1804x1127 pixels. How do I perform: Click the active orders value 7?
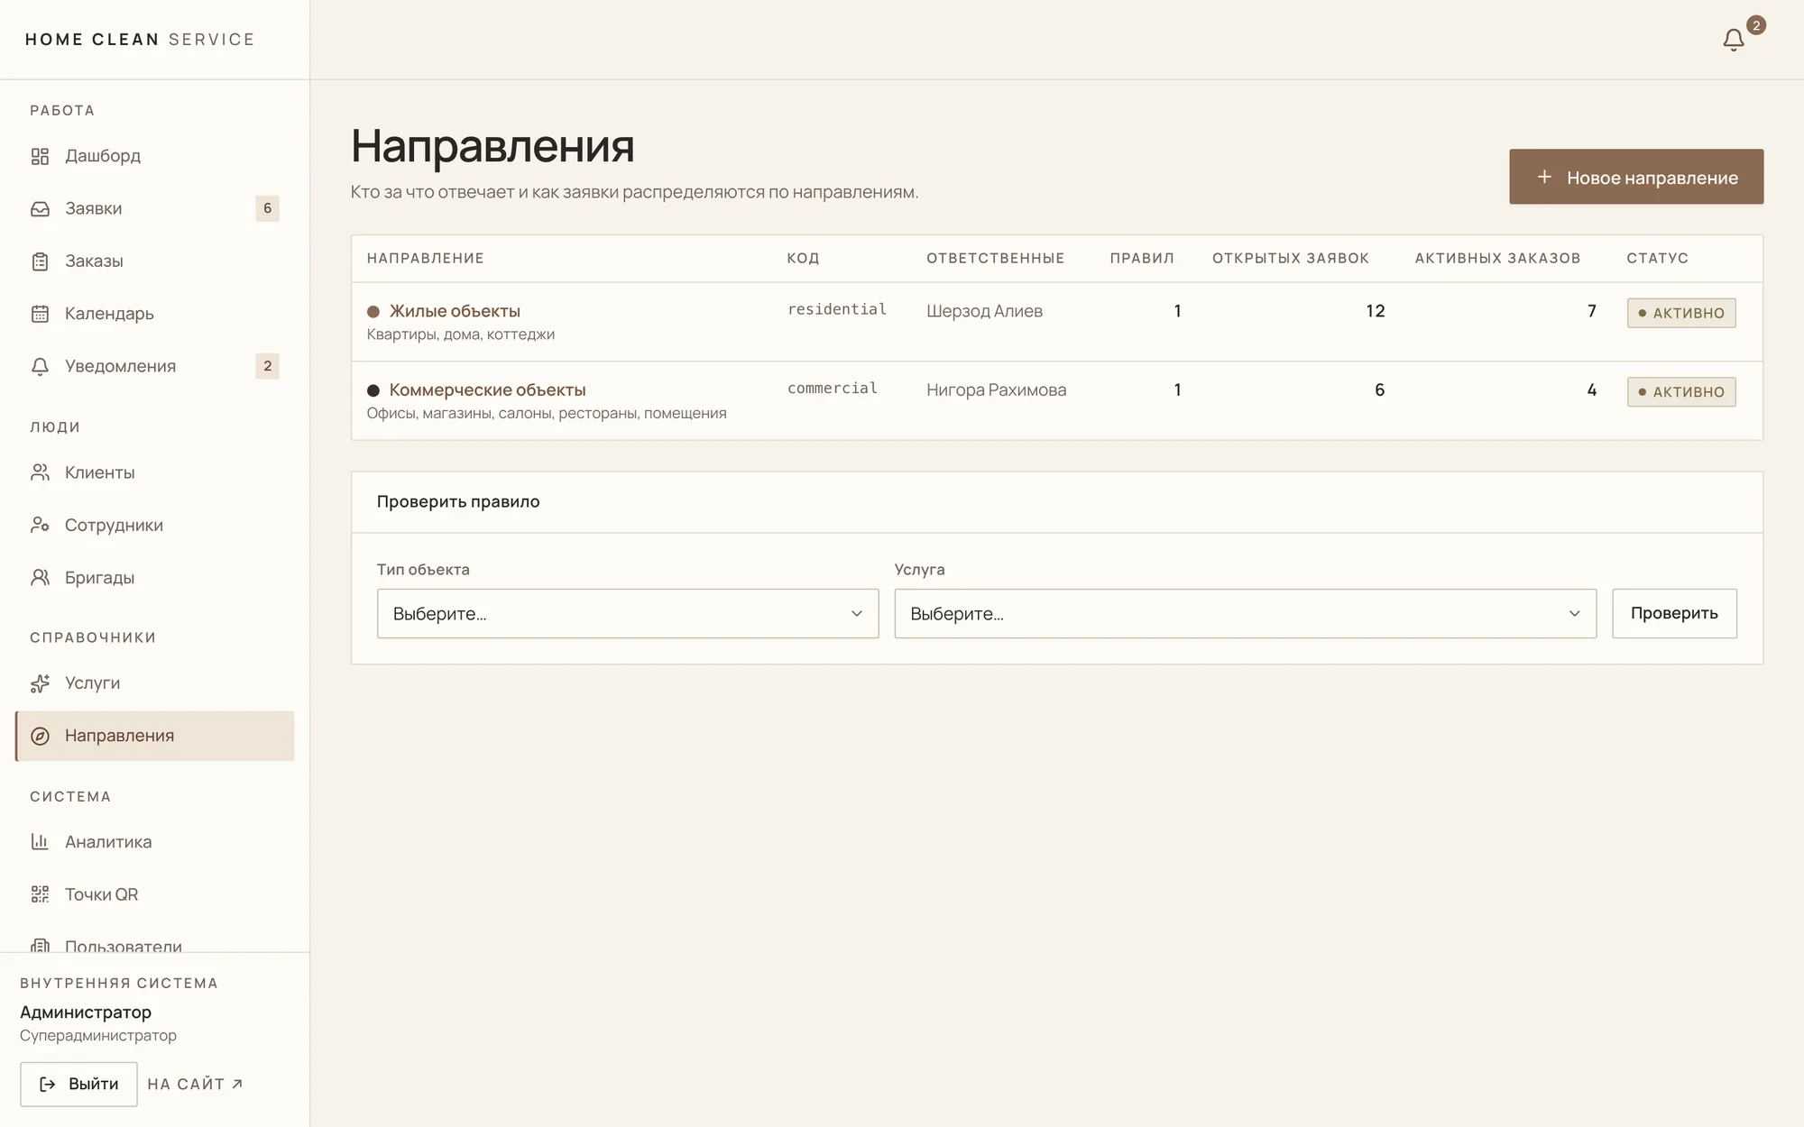pyautogui.click(x=1592, y=311)
